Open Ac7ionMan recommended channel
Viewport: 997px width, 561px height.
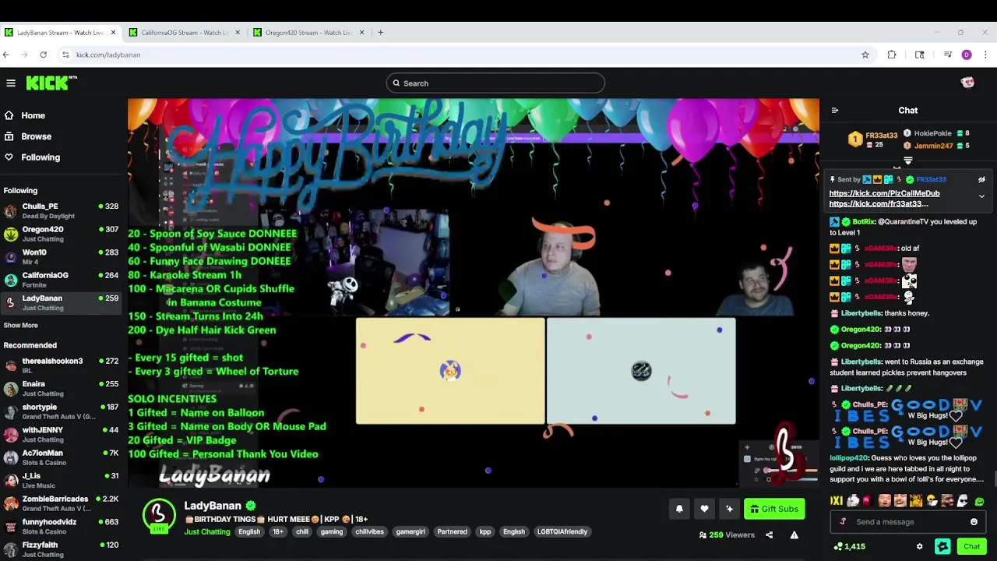coord(62,457)
